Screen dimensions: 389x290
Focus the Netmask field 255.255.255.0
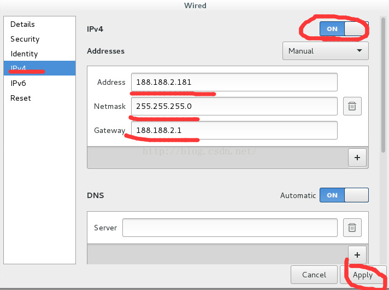coord(234,106)
